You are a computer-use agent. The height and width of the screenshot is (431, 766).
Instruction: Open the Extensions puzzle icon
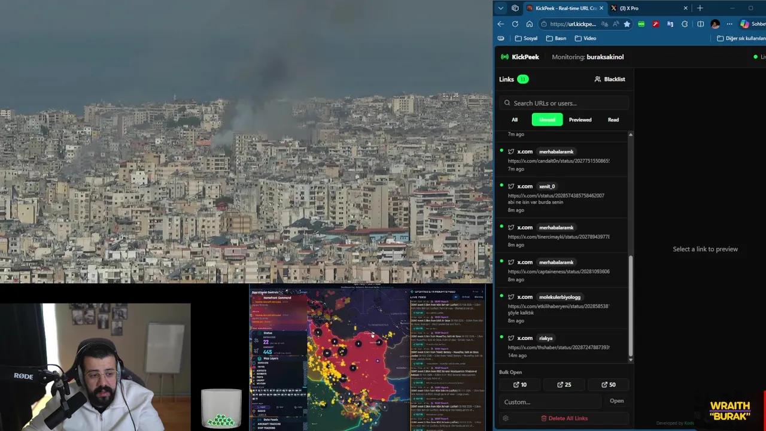point(685,24)
